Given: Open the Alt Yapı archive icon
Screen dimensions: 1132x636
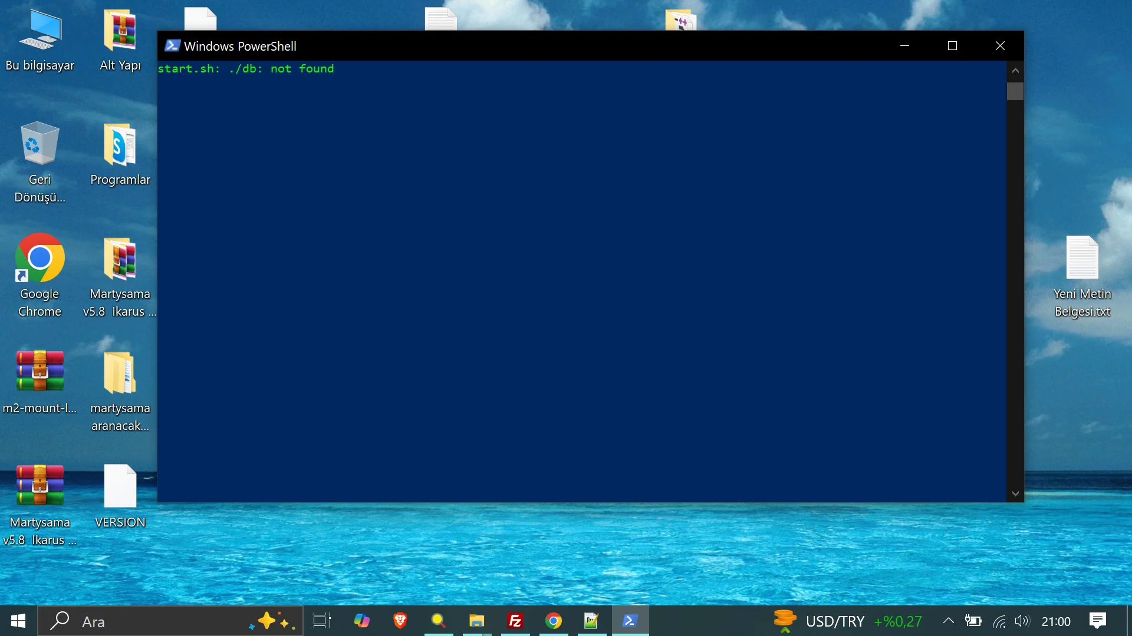Looking at the screenshot, I should [x=120, y=40].
